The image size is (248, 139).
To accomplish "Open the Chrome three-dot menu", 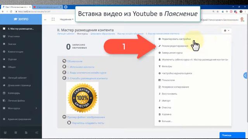I will click(x=245, y=12).
